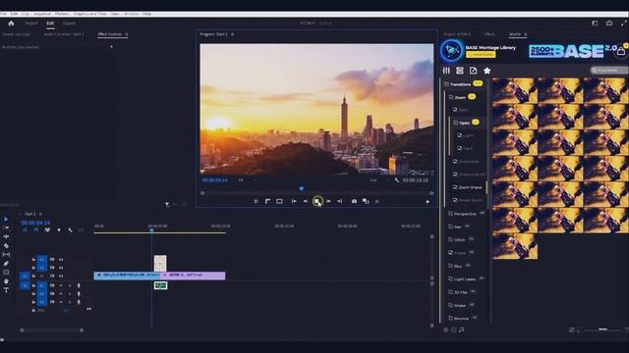629x353 pixels.
Task: Click the BASE lock icon
Action: [621, 51]
